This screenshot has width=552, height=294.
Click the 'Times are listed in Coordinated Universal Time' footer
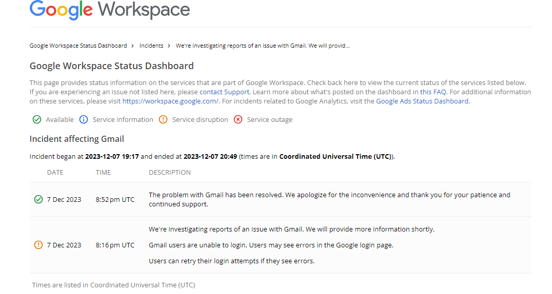(x=113, y=285)
